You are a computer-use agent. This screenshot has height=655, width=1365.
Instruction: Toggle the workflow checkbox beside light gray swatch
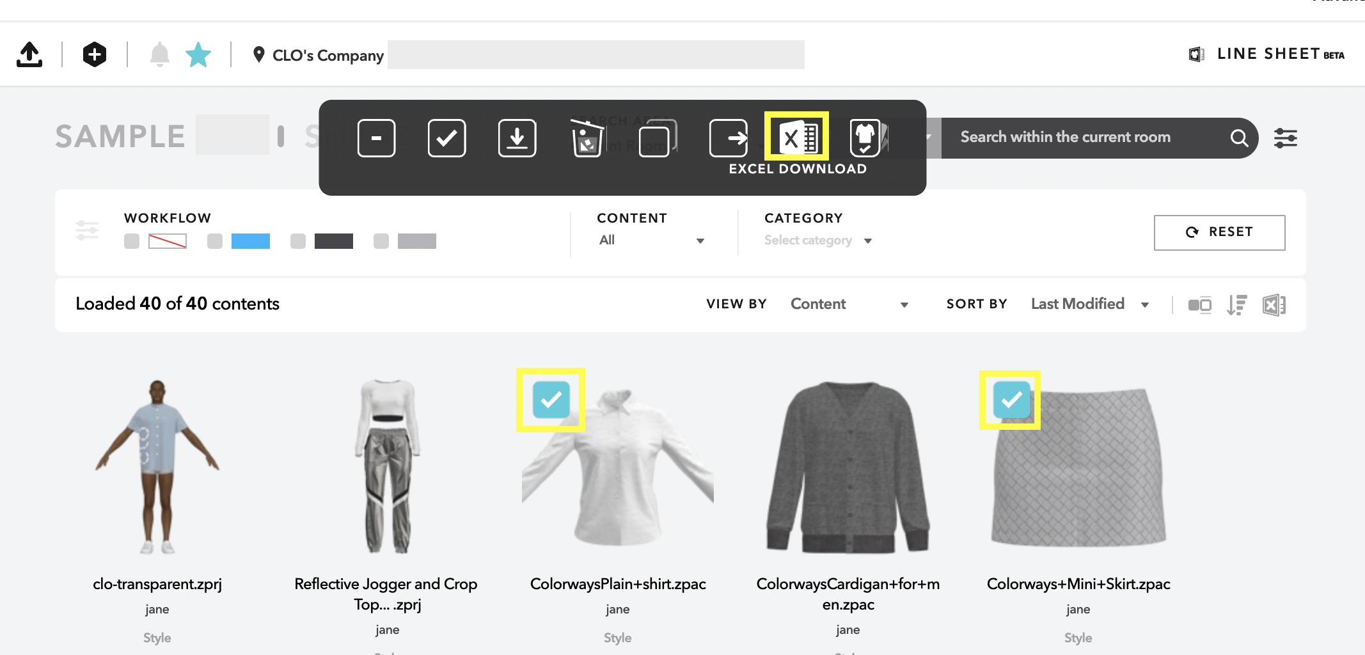381,241
